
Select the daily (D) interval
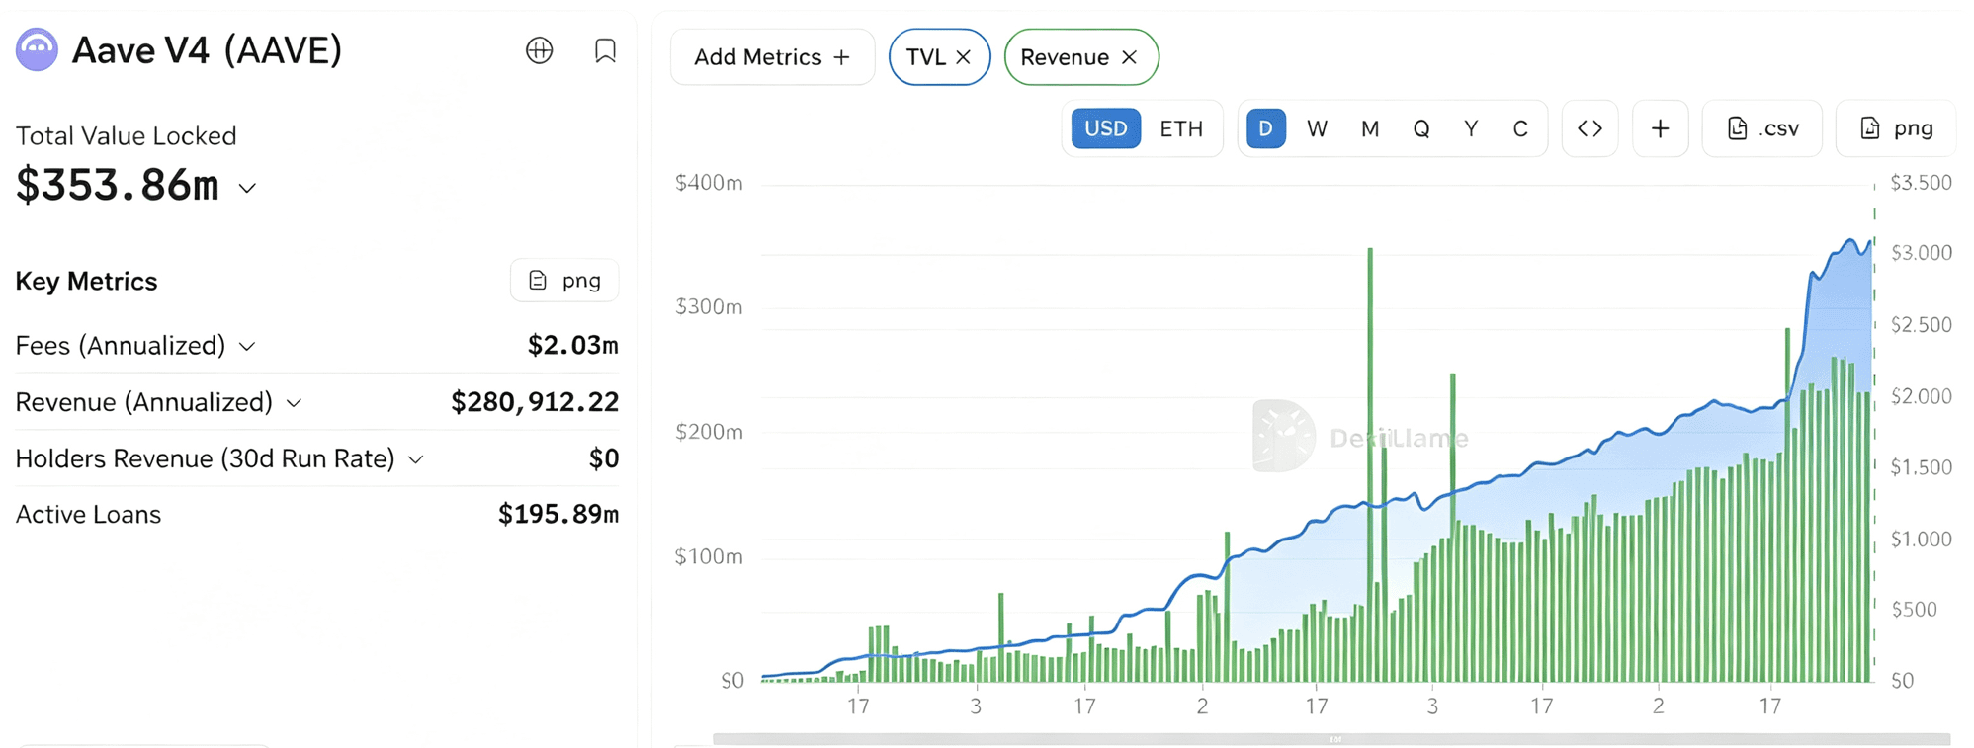1266,128
